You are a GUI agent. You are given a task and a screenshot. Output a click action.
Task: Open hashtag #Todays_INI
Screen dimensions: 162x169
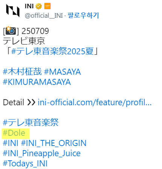click(25, 163)
